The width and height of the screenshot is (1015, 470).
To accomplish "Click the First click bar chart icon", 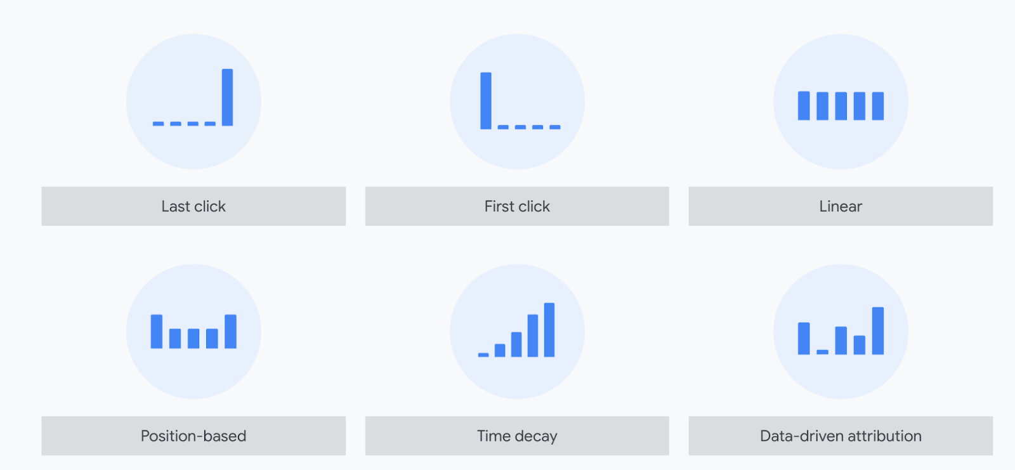I will point(517,101).
